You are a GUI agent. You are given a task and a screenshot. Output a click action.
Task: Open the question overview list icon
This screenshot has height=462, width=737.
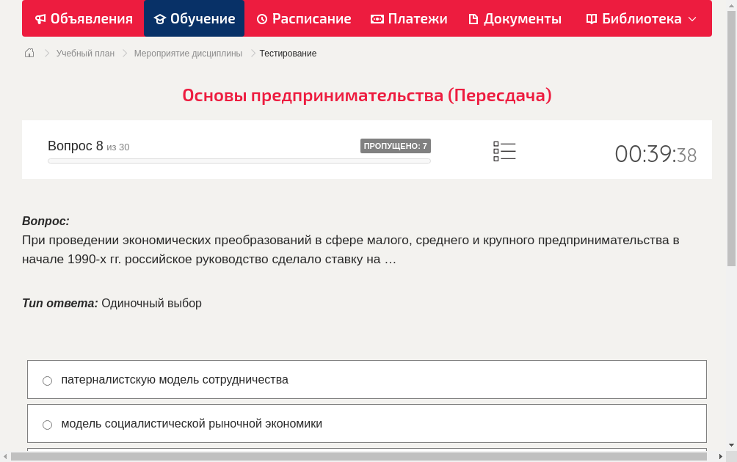[x=504, y=151]
